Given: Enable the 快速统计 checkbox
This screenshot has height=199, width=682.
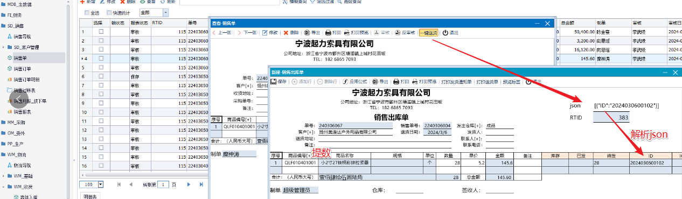Looking at the screenshot, I should coord(109,12).
